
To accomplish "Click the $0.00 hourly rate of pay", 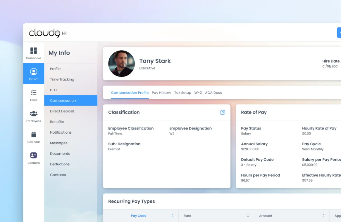I will click(306, 134).
